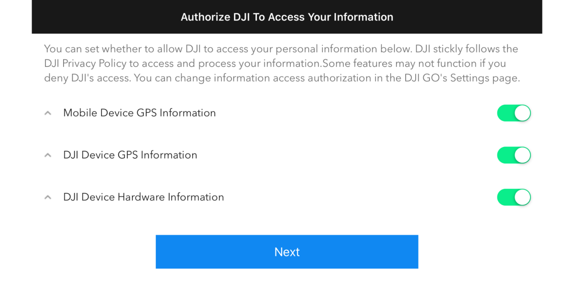
Task: Click the white knob on DJI GPS switch
Action: [522, 155]
